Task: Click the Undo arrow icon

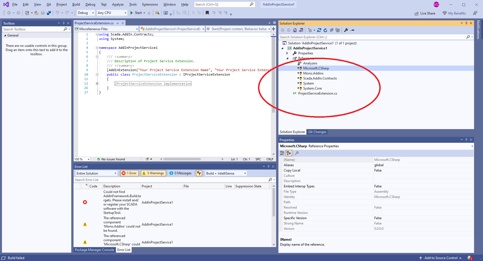Action: point(57,13)
